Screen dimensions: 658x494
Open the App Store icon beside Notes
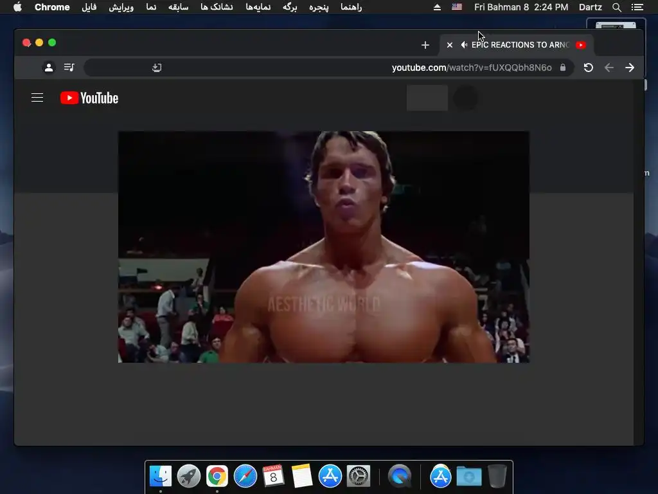330,477
